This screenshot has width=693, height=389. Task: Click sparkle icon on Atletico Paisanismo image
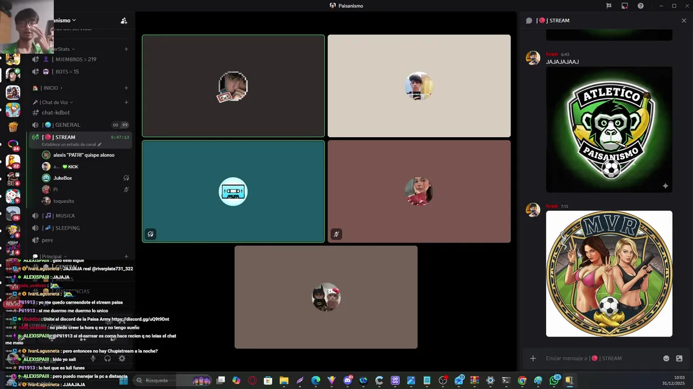pos(665,186)
